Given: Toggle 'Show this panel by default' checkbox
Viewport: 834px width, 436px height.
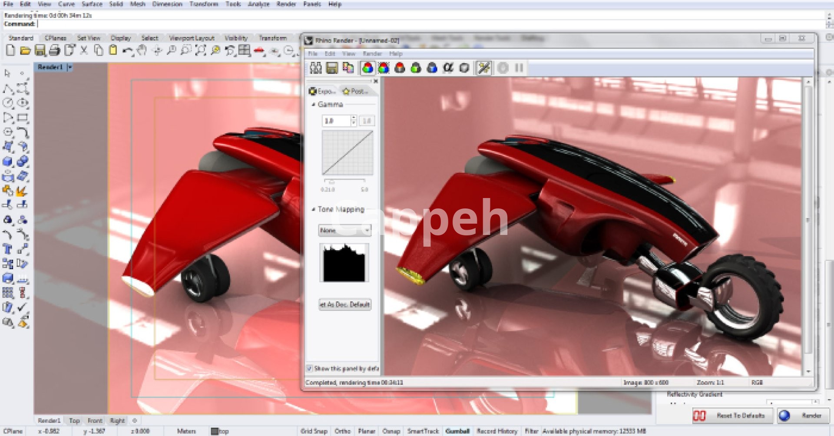Looking at the screenshot, I should tap(309, 369).
